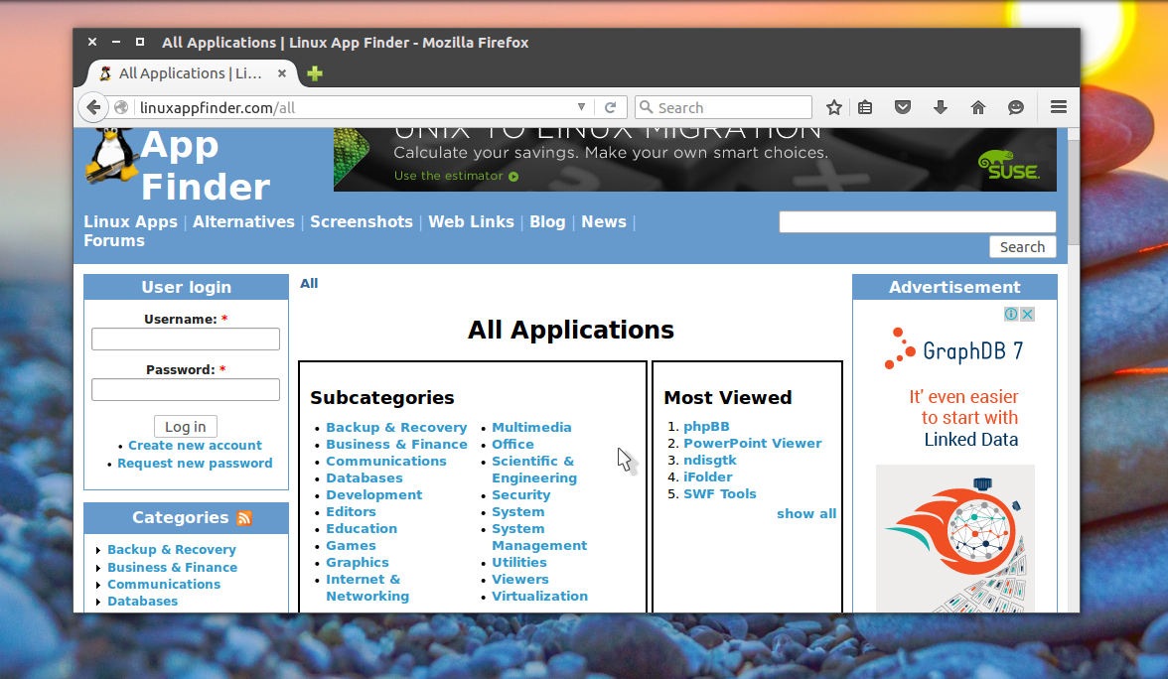
Task: Click the ad info icon
Action: (x=1011, y=314)
